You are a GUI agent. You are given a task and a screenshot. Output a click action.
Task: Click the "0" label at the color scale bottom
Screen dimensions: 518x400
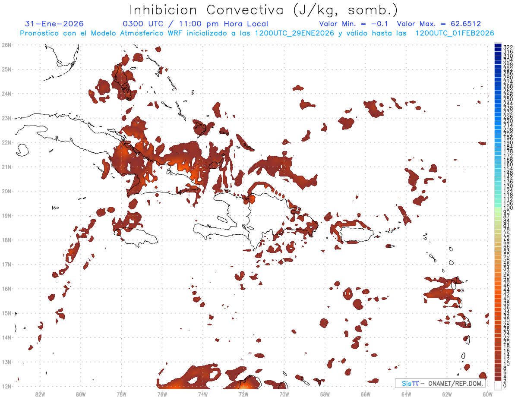505,385
